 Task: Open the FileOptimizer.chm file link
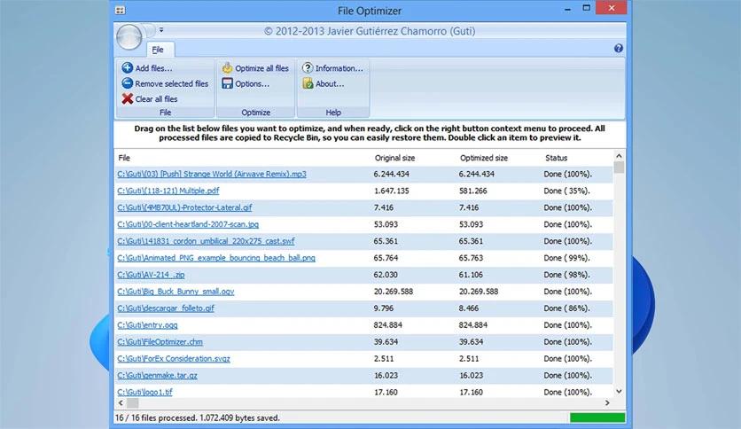coord(160,341)
